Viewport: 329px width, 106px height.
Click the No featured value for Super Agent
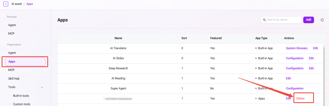click(212, 88)
